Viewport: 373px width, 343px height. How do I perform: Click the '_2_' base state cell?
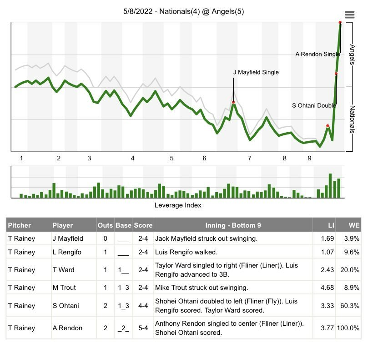tap(123, 328)
